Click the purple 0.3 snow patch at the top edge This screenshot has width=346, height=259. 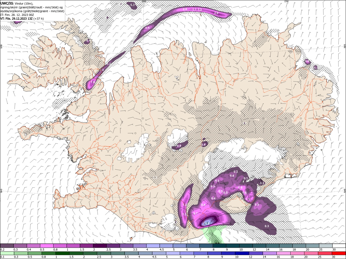coord(132,5)
